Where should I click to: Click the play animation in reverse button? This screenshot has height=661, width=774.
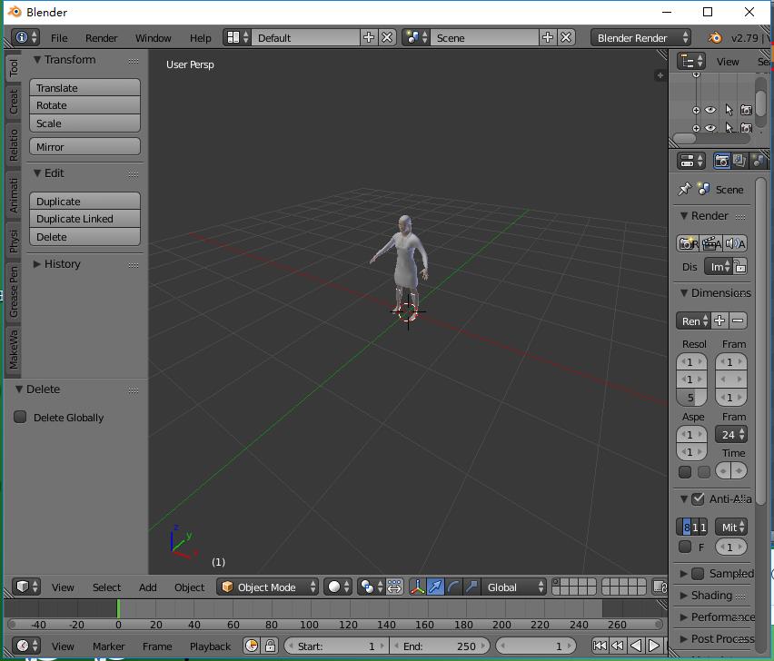[636, 646]
